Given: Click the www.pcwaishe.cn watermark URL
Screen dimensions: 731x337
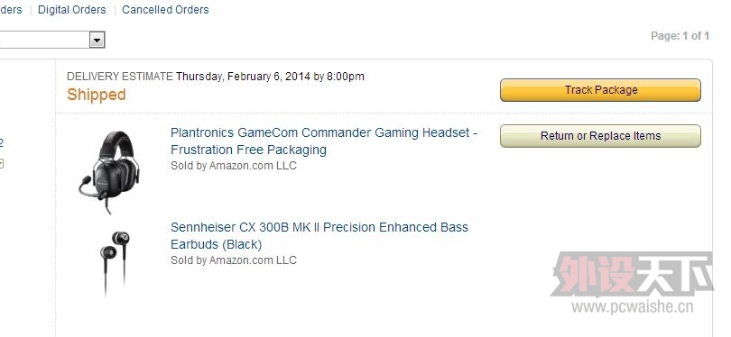Looking at the screenshot, I should tap(632, 306).
